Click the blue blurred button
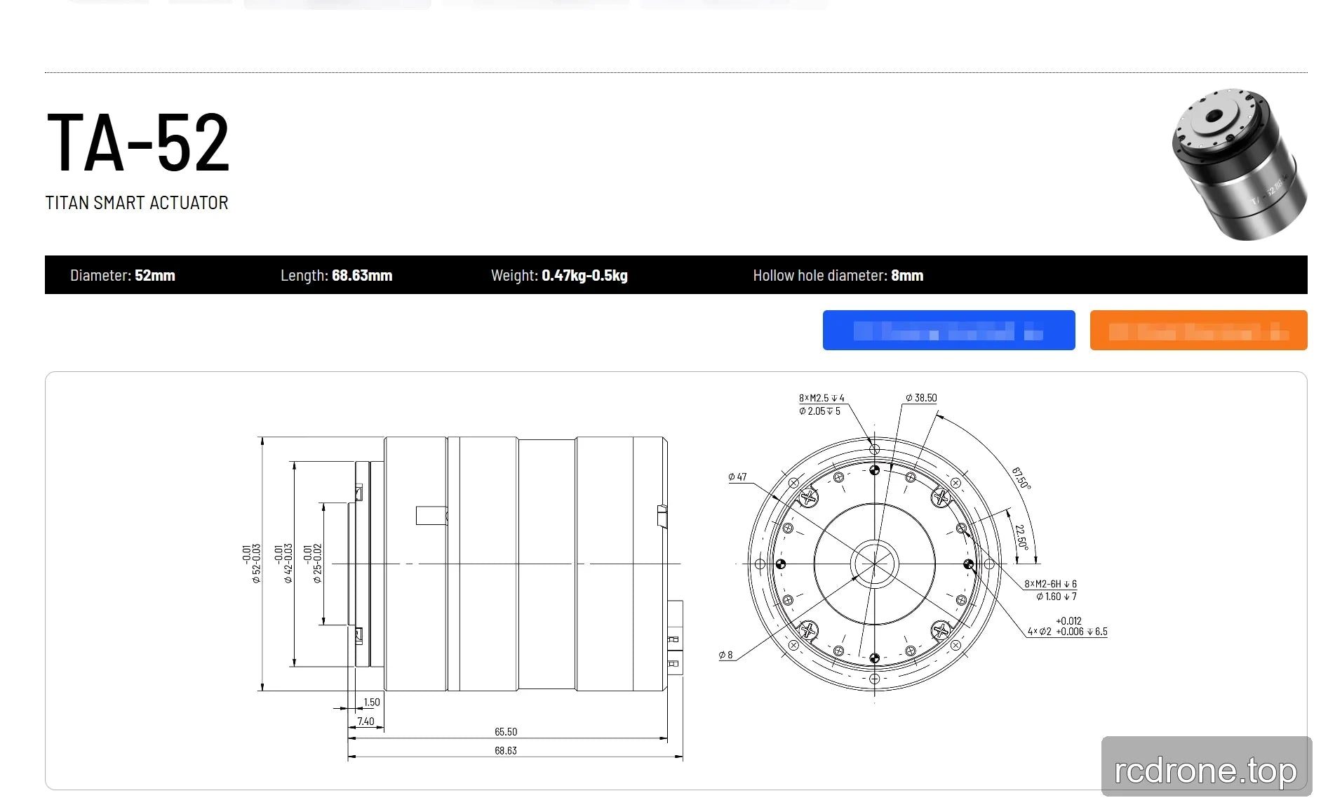The height and width of the screenshot is (812, 1328). click(948, 330)
